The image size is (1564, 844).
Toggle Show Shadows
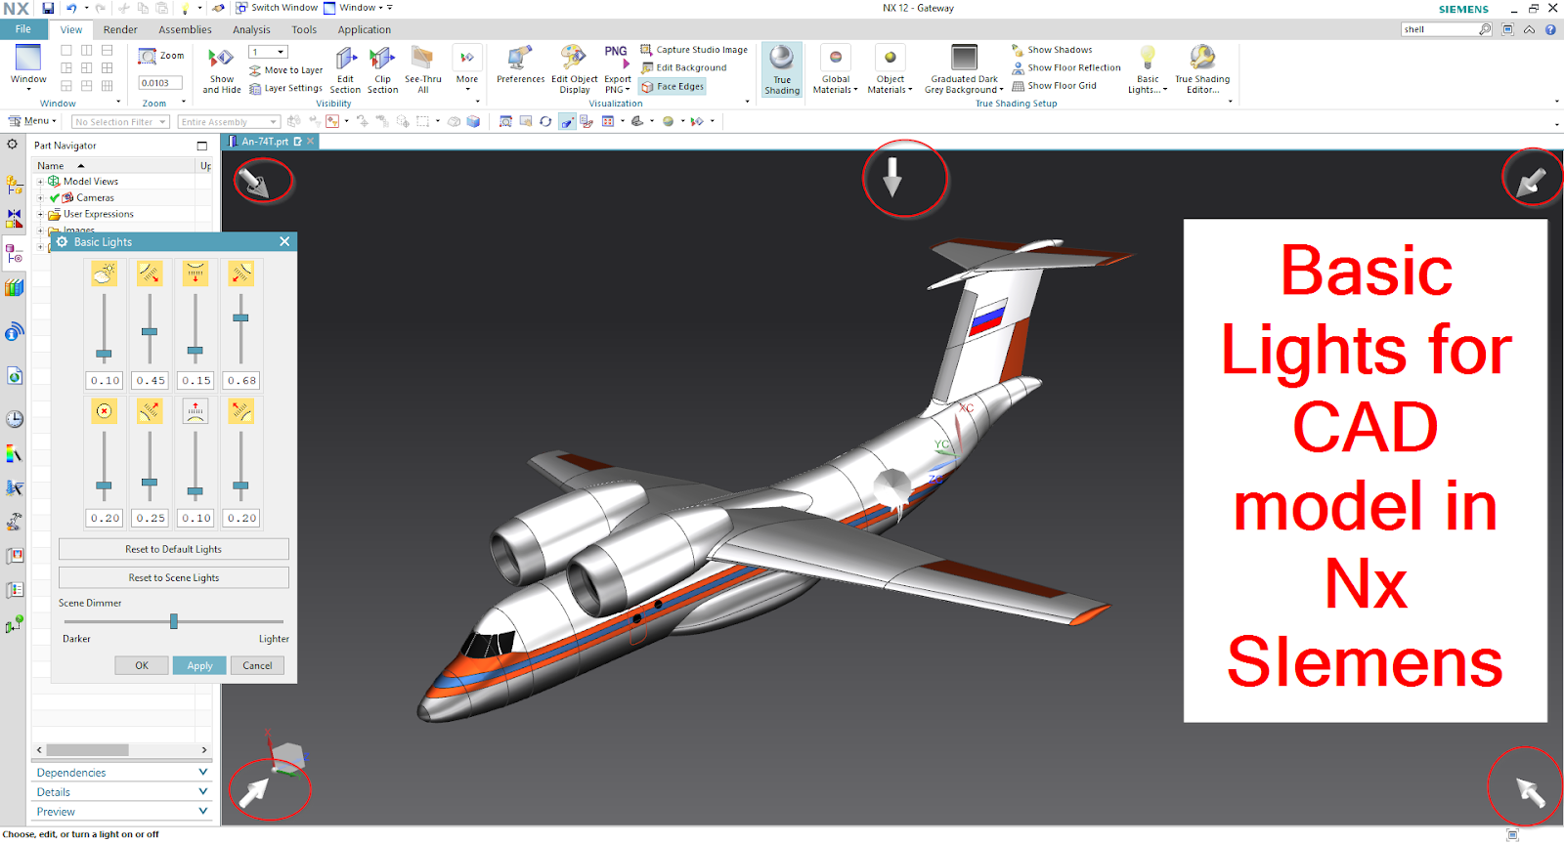(x=1052, y=50)
